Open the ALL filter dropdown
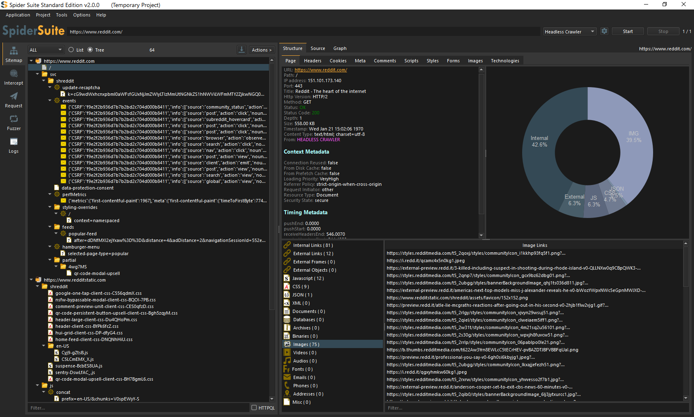The image size is (694, 417). pos(45,50)
